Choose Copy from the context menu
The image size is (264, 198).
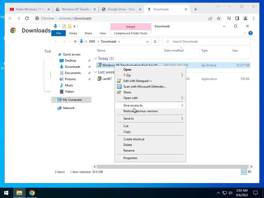(150, 132)
